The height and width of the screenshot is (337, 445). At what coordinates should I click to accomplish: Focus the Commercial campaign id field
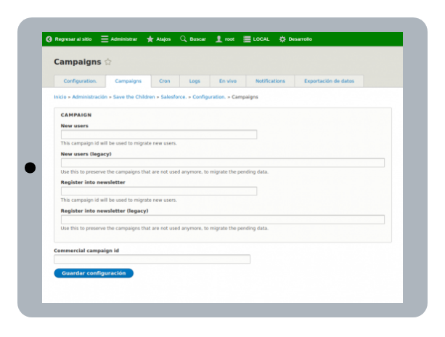152,259
